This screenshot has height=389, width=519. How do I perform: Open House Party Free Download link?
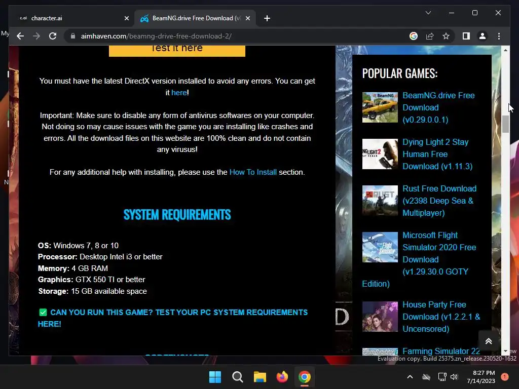click(x=441, y=317)
